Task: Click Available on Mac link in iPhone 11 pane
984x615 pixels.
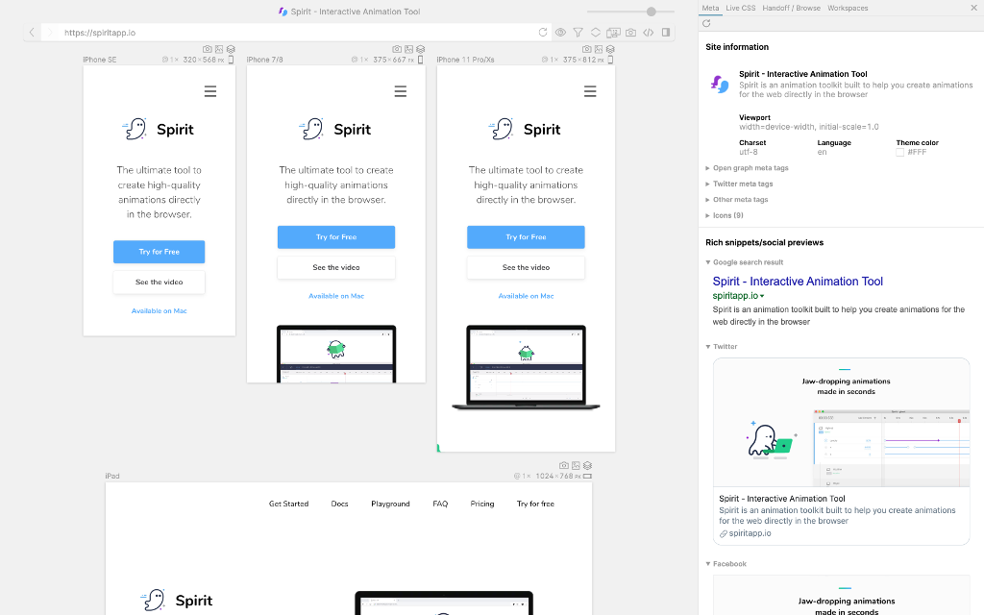Action: click(526, 296)
